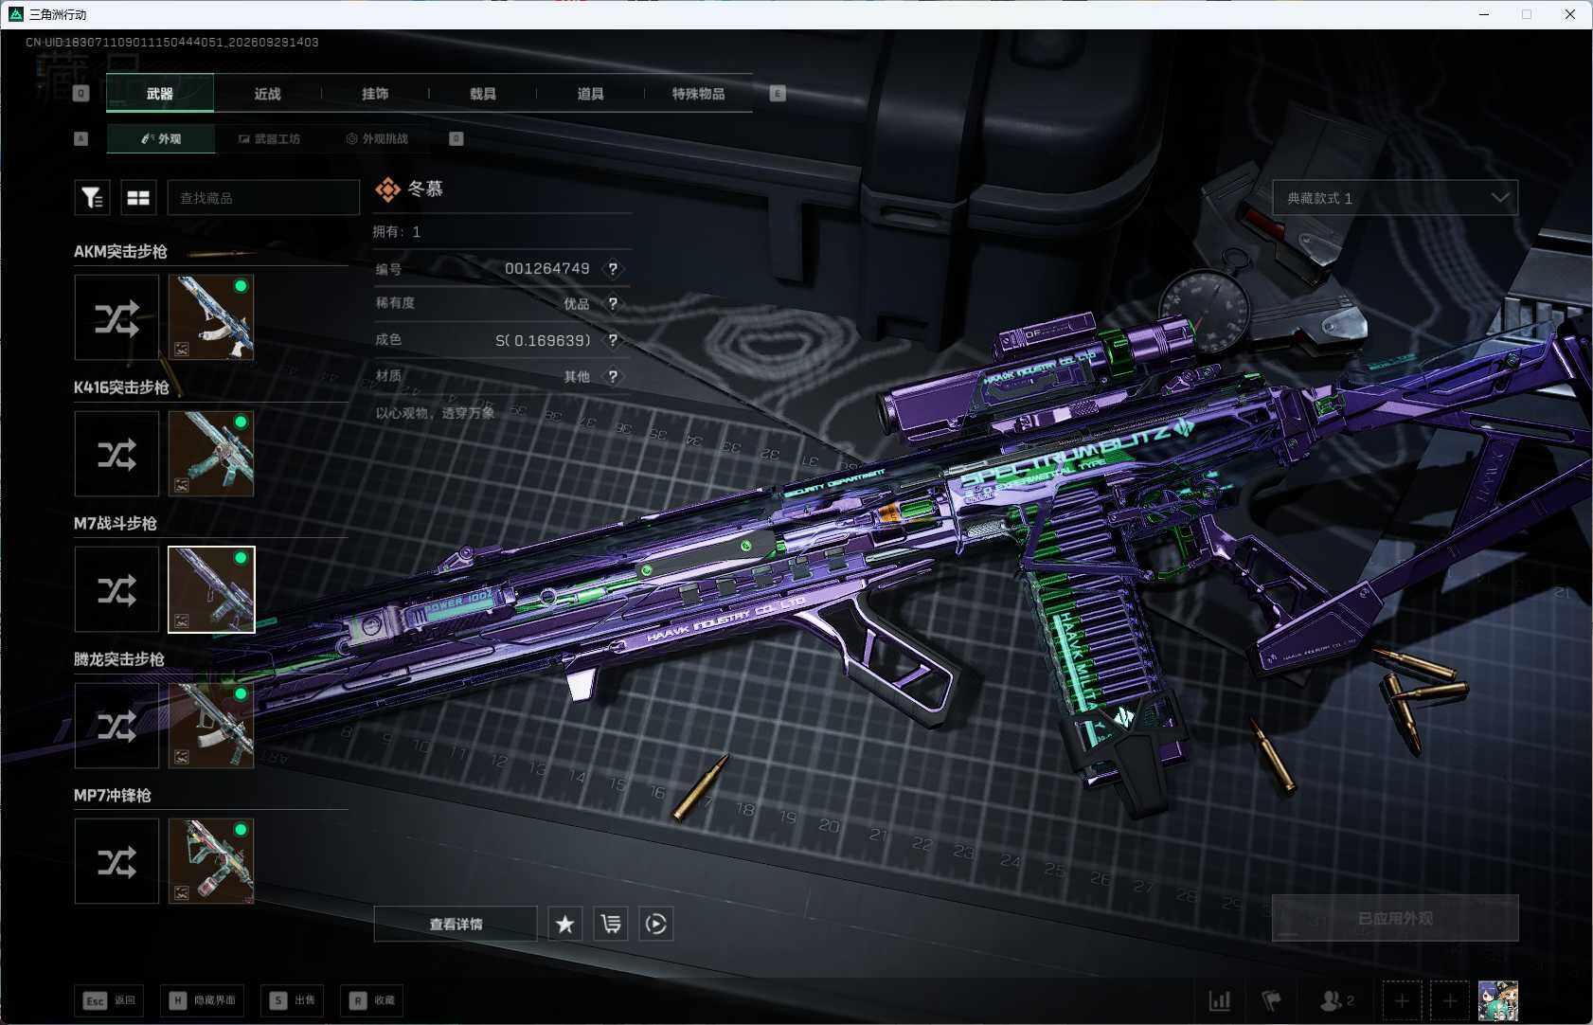Open the bar chart statistics icon

(1220, 1000)
